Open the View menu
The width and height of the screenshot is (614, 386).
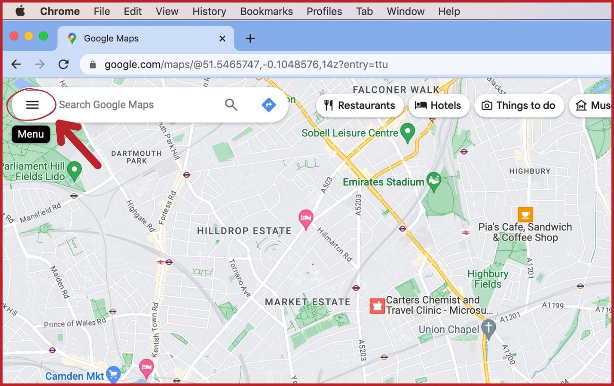[167, 11]
